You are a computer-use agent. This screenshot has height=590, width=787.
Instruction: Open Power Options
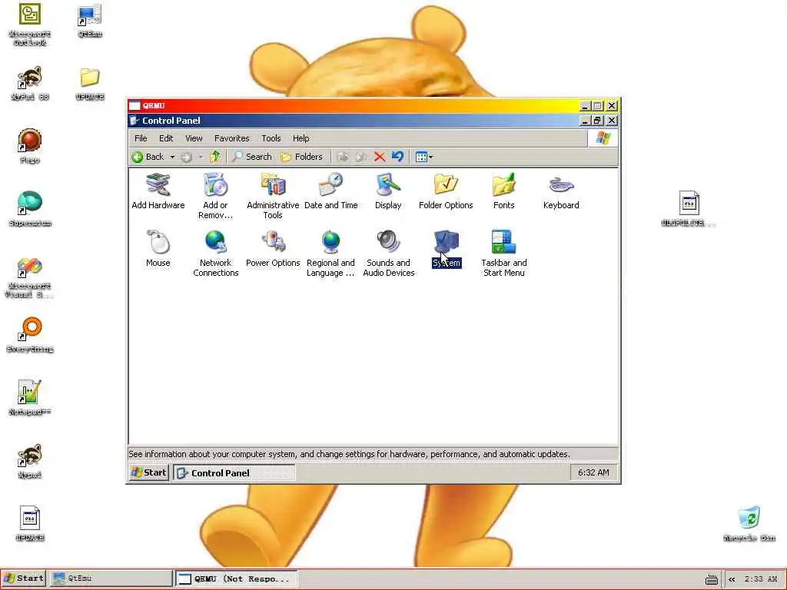[x=273, y=249]
